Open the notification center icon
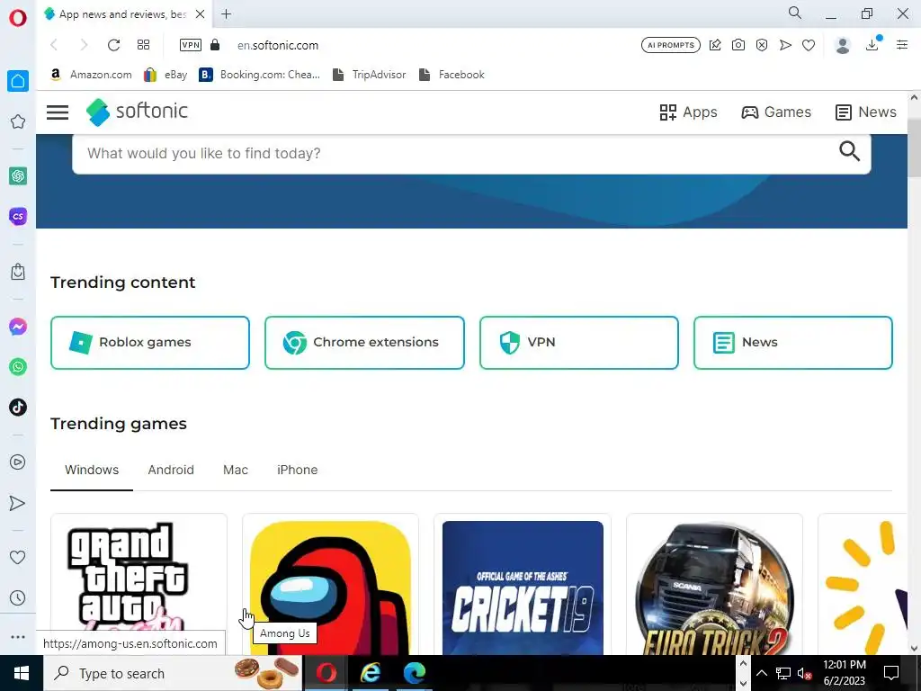The width and height of the screenshot is (921, 691). pyautogui.click(x=891, y=673)
